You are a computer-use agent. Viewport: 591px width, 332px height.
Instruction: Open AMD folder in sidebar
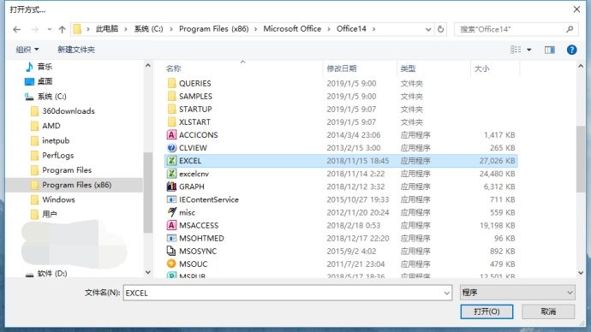51,126
